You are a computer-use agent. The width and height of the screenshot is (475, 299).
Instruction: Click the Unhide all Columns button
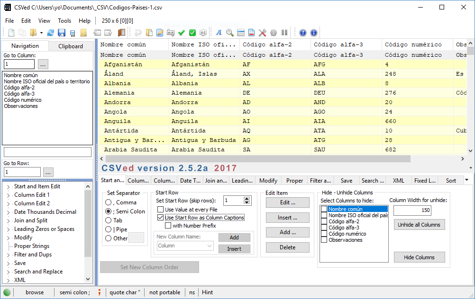pyautogui.click(x=419, y=224)
